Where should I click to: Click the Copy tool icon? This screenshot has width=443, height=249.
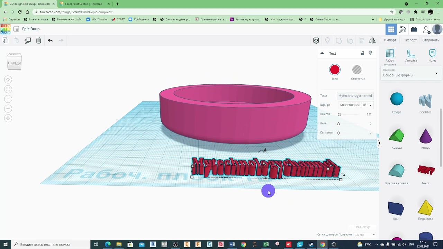(6, 40)
